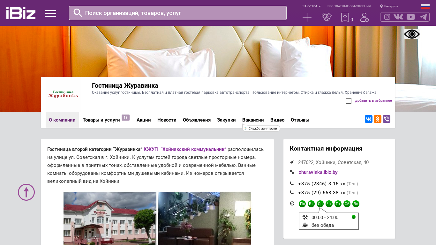Share via orange Odnoklassniki button
This screenshot has width=436, height=245.
point(378,119)
